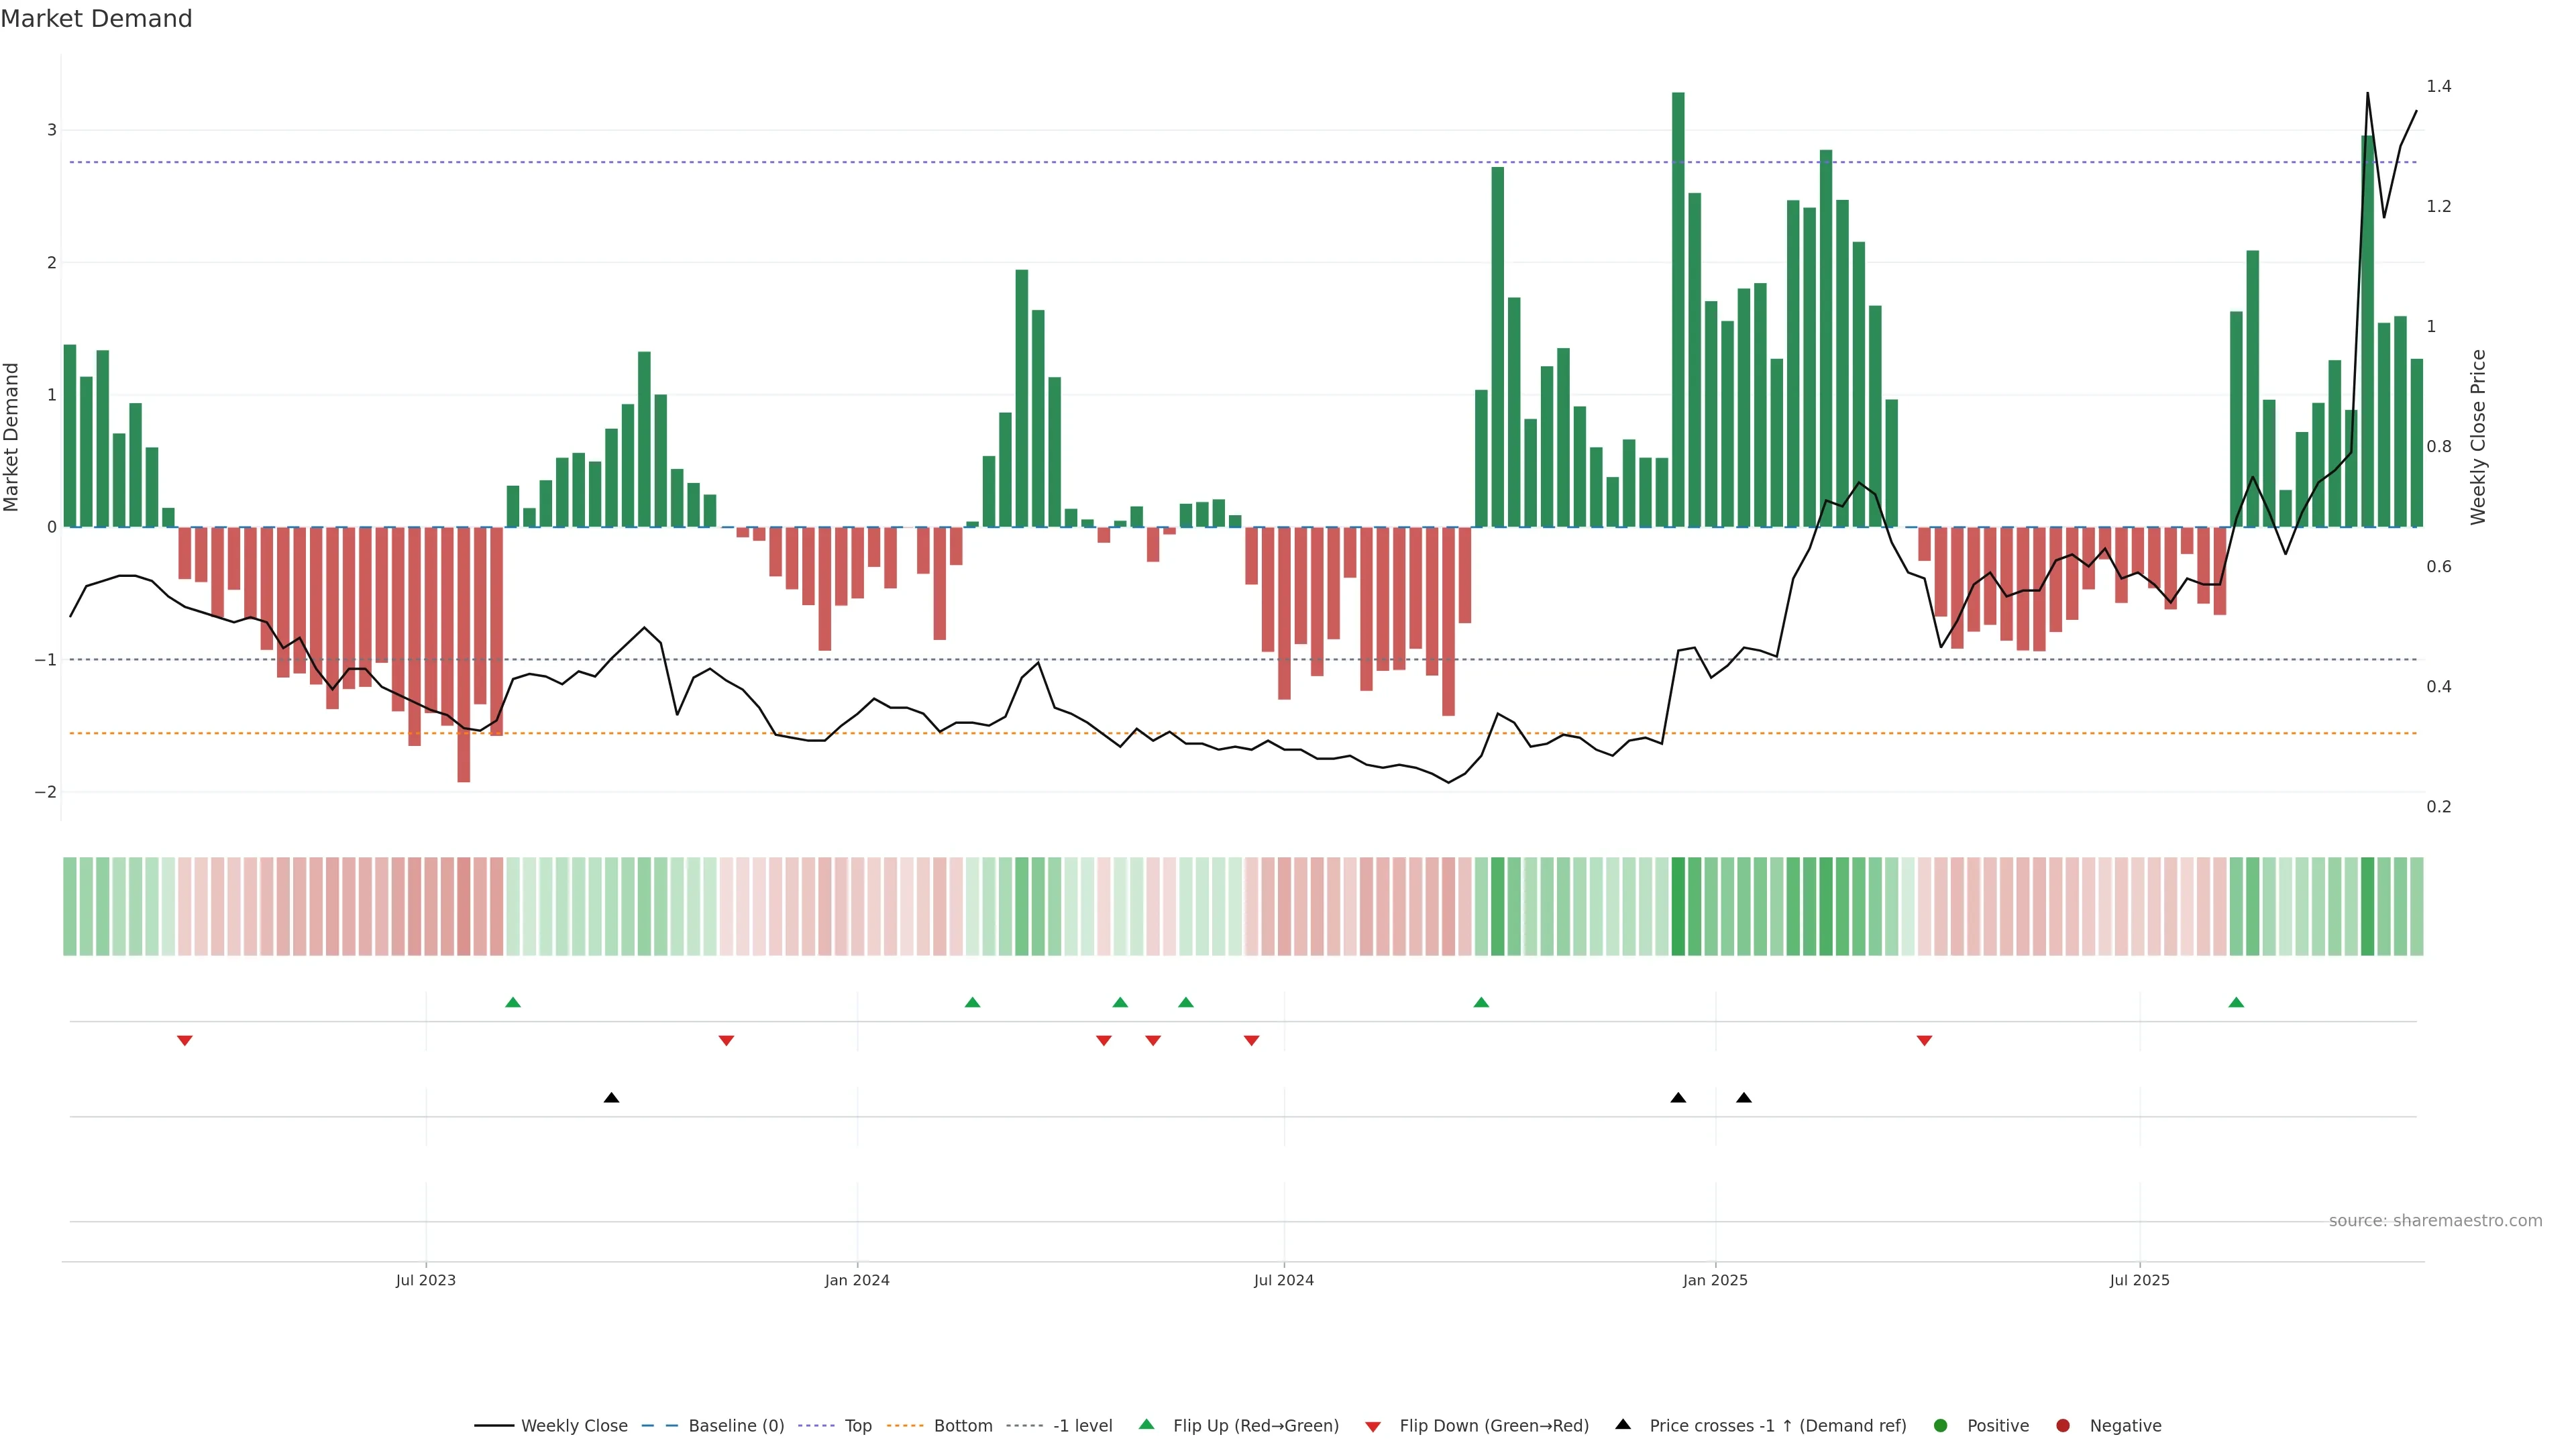Click the green flip-up marker after Jul 2025
This screenshot has width=2576, height=1449.
(2236, 1002)
